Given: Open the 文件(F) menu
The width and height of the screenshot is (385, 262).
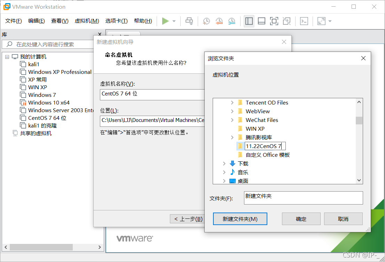Looking at the screenshot, I should click(14, 21).
